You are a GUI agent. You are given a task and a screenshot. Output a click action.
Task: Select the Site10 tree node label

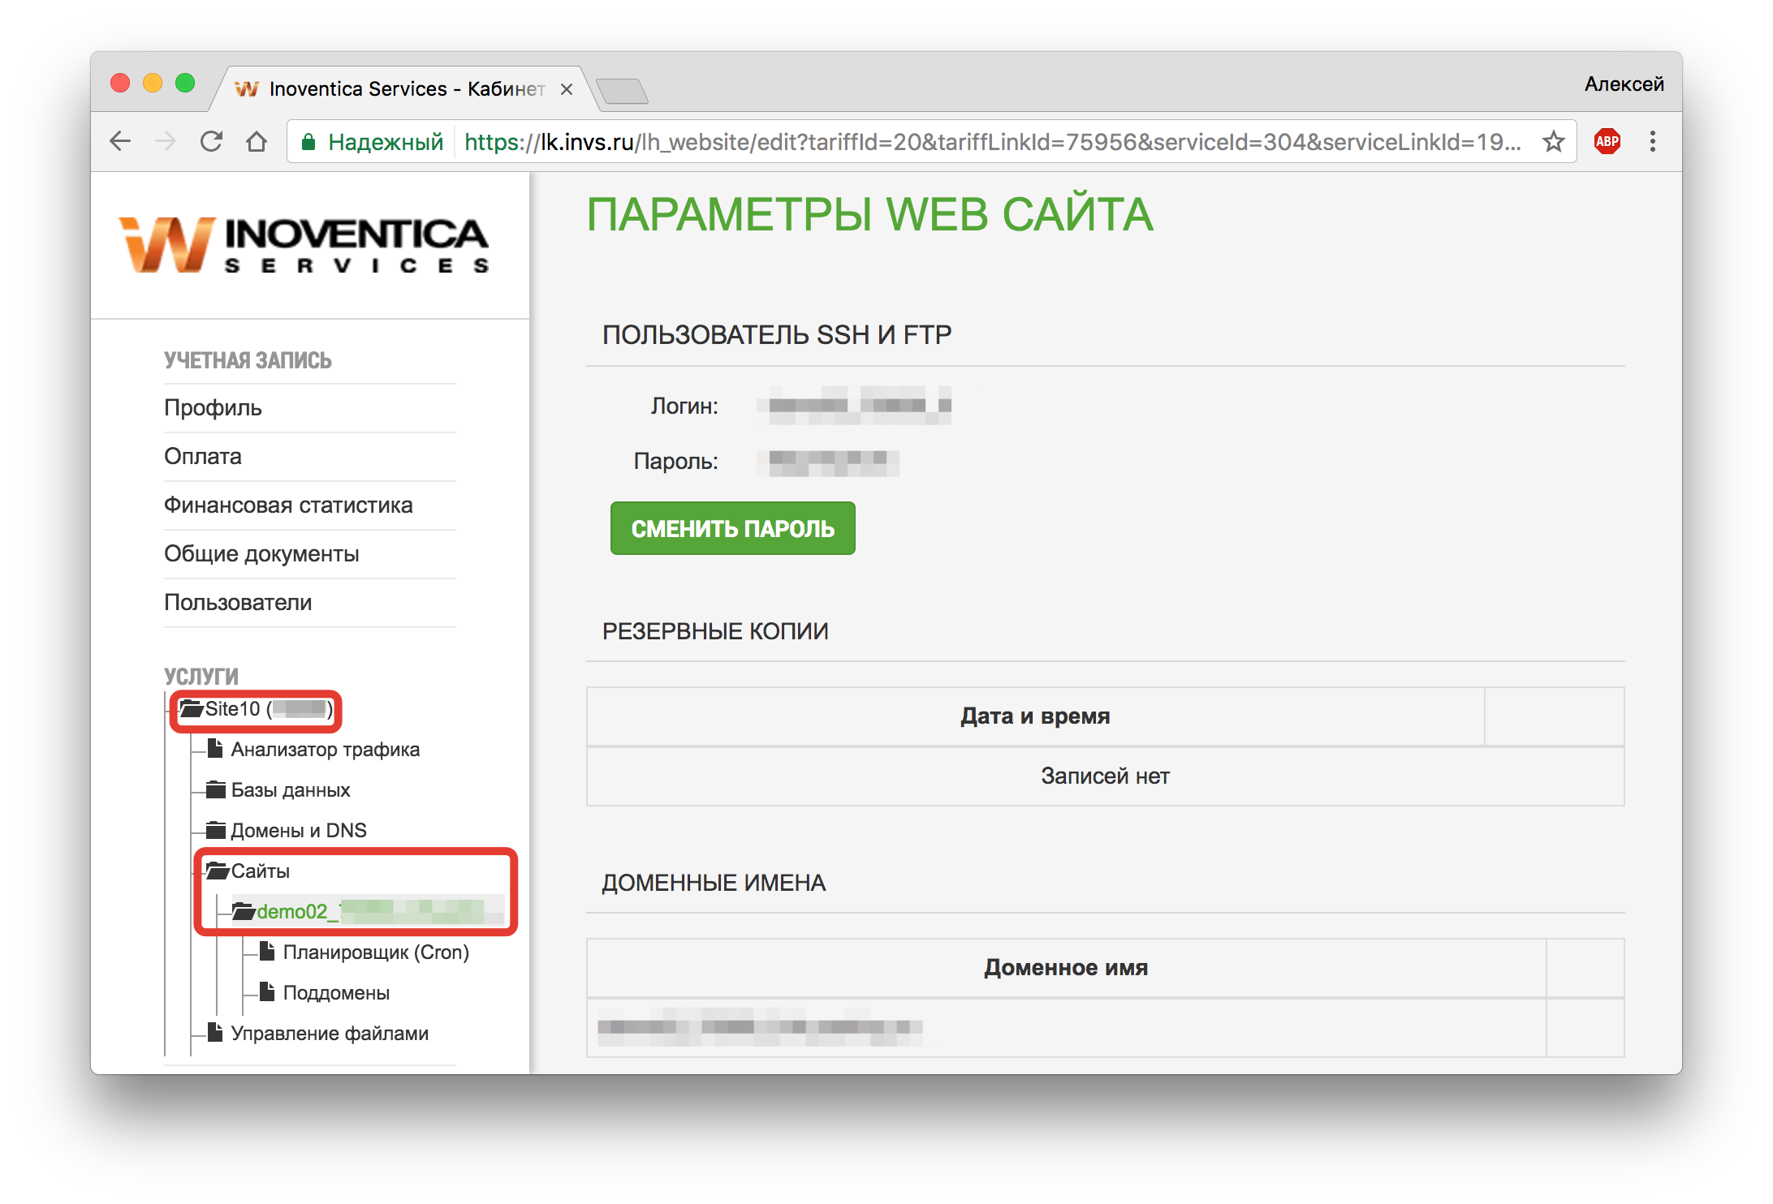click(x=269, y=709)
